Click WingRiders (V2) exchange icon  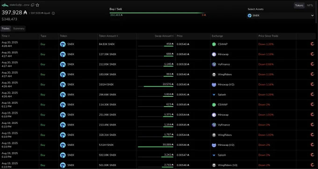(x=214, y=165)
